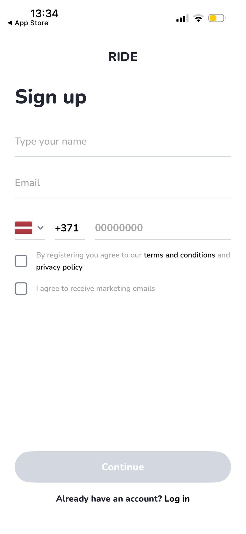Open the +371 country code selector
The image size is (246, 534).
click(67, 228)
